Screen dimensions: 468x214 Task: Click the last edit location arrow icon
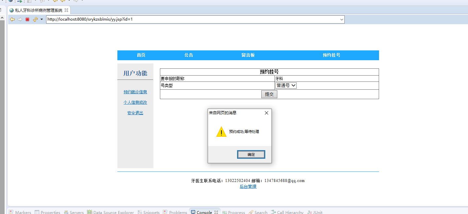click(x=56, y=1)
